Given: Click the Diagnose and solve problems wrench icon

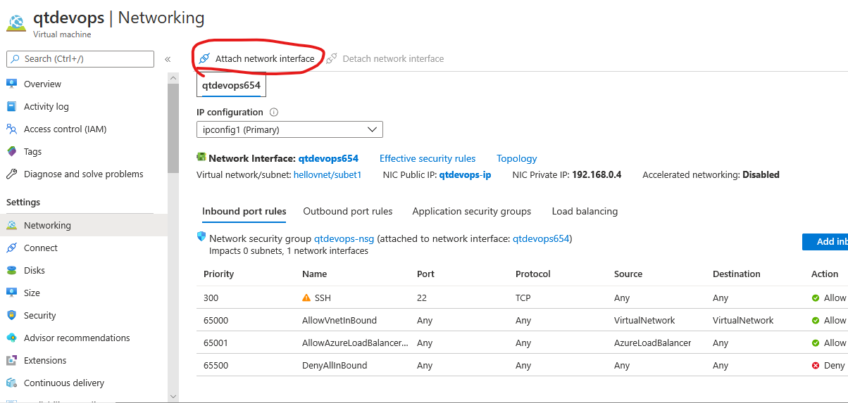Looking at the screenshot, I should click(x=11, y=174).
